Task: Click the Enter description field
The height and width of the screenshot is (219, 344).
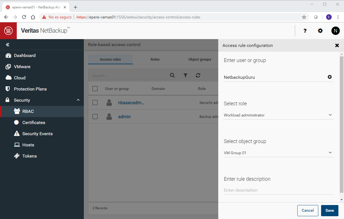Action: pos(279,190)
